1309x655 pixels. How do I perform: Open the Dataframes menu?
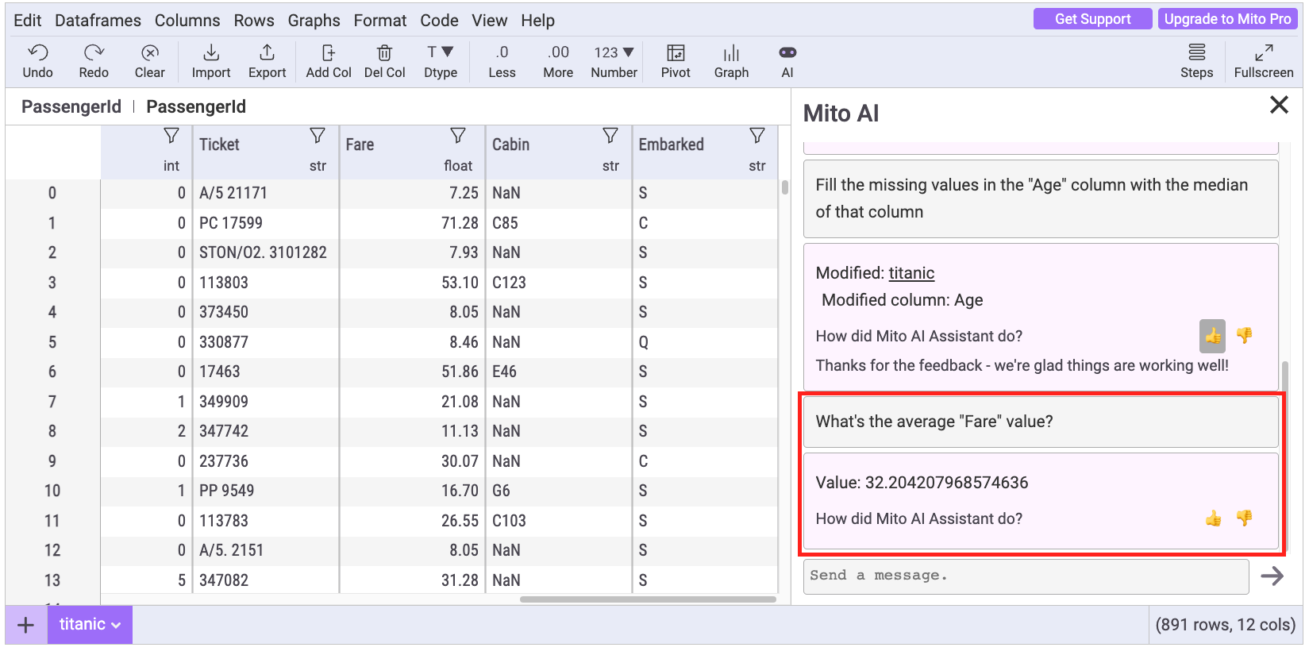coord(98,21)
